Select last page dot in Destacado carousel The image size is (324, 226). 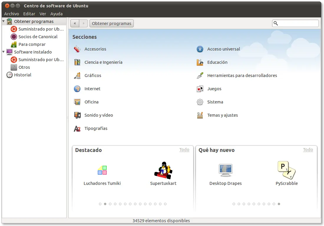coord(165,204)
